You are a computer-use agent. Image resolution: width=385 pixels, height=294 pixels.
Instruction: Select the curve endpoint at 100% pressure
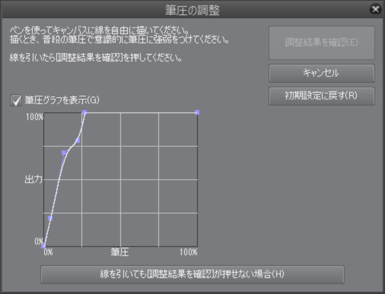click(x=197, y=112)
